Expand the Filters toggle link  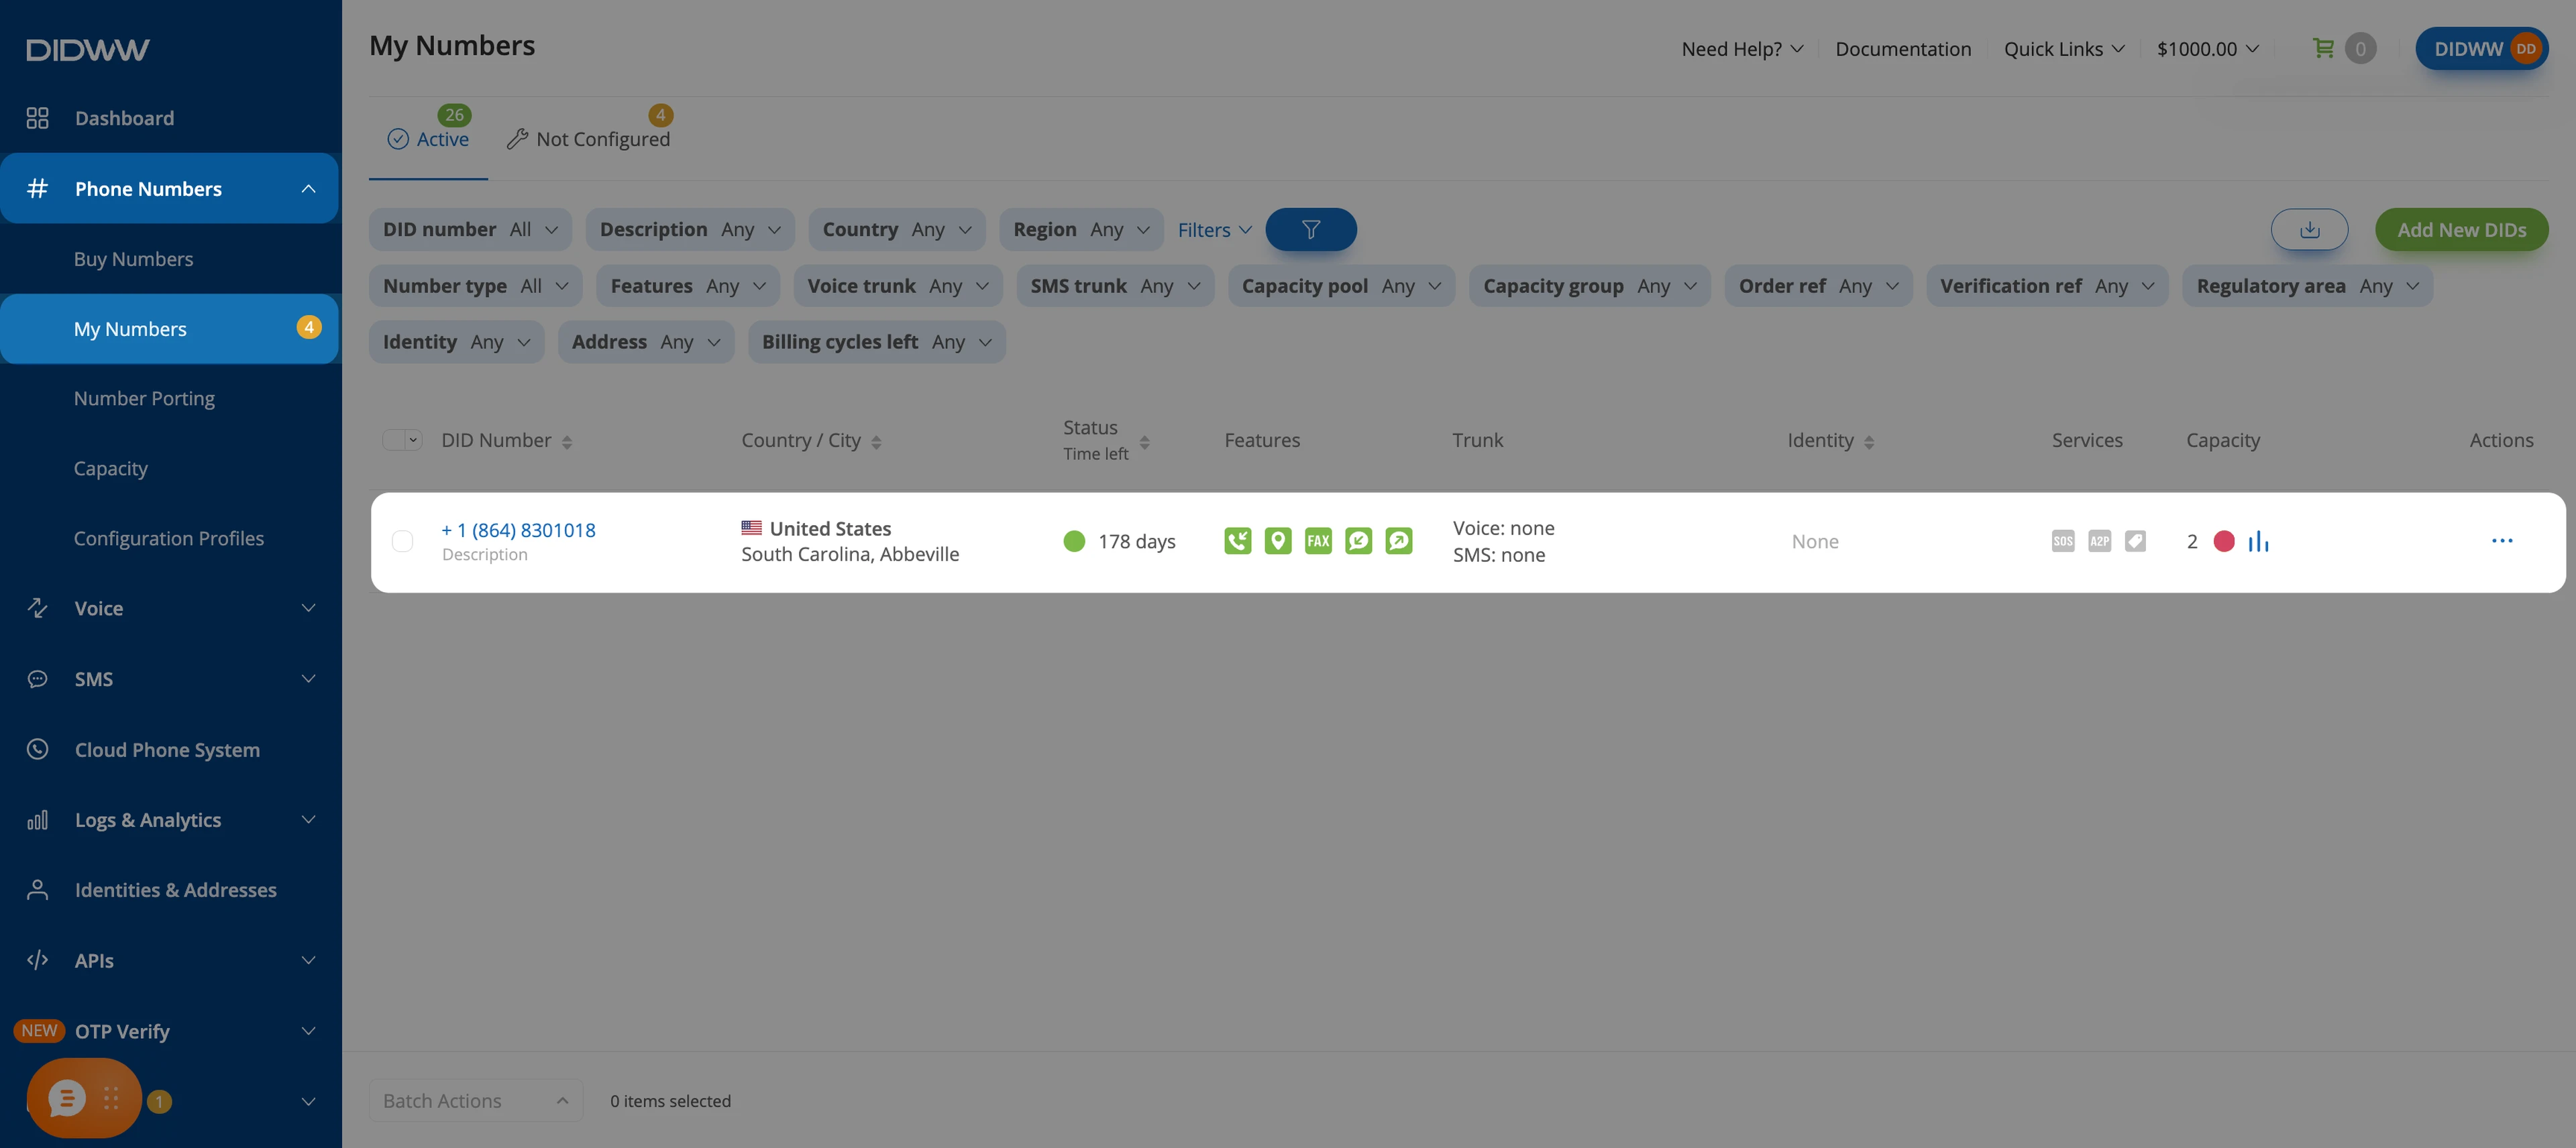(1214, 230)
